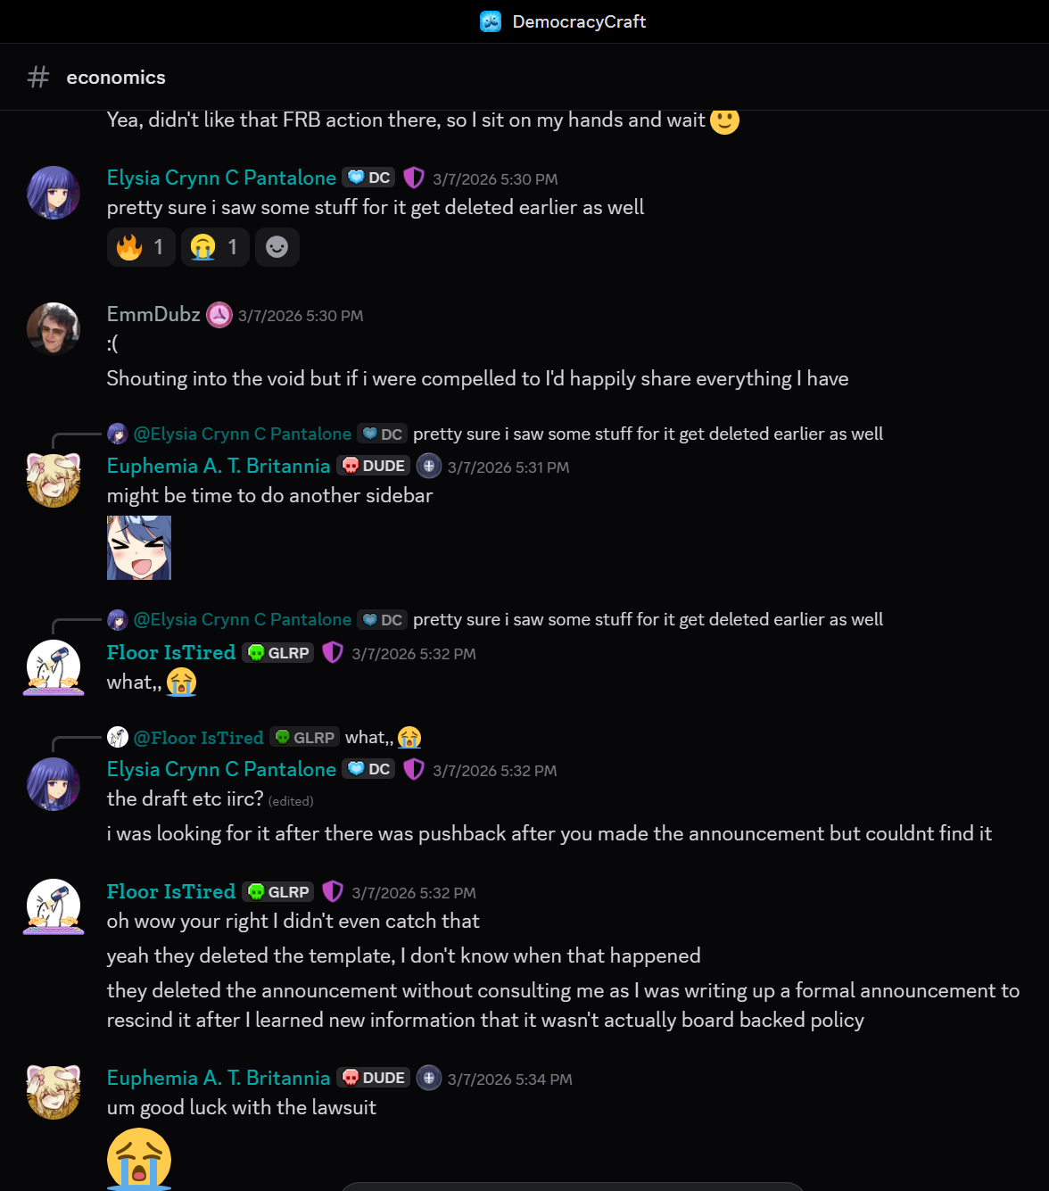Click the DemocracyCraft server title
Viewport: 1049px width, 1191px height.
click(x=579, y=21)
